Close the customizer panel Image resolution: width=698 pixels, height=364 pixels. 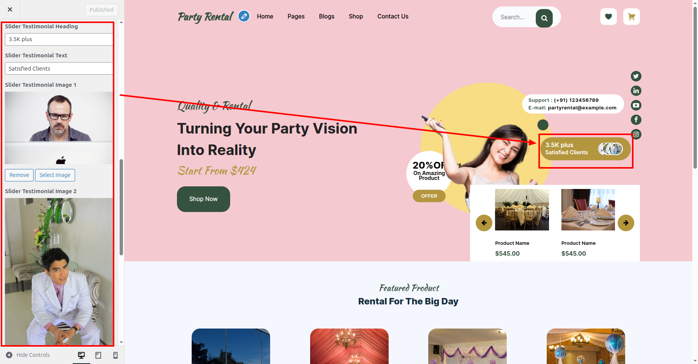(10, 9)
